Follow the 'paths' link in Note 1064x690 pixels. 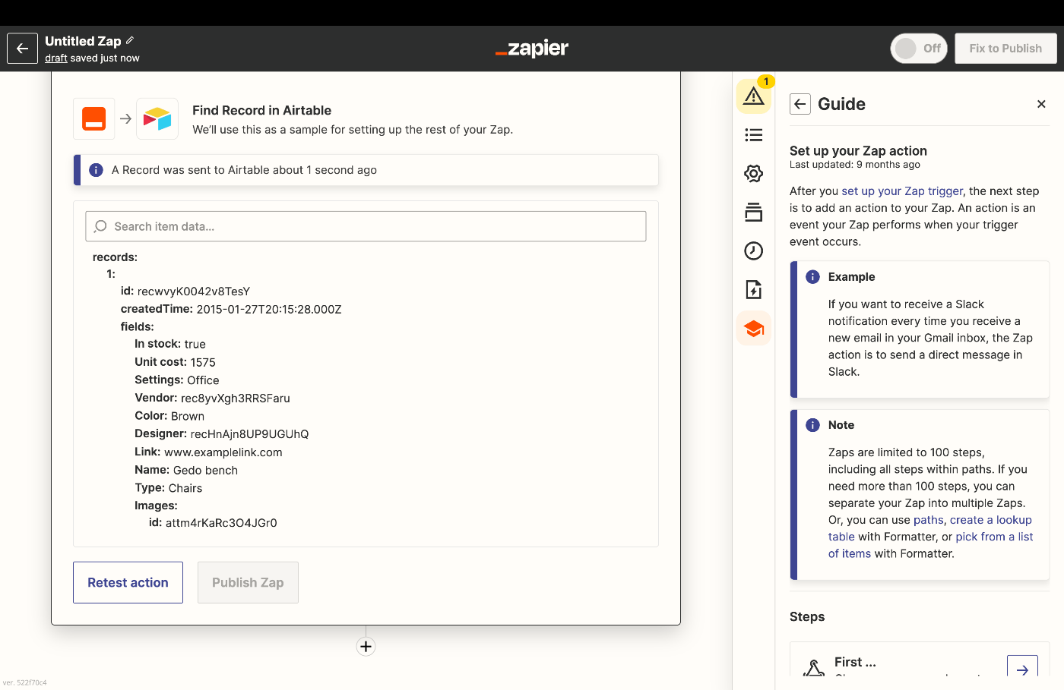[x=929, y=520]
